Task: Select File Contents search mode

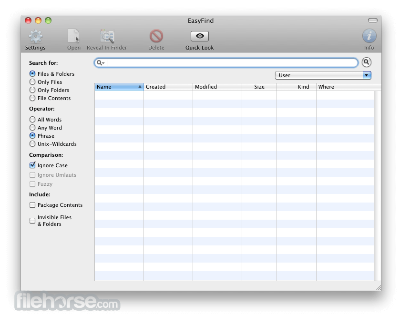Action: tap(32, 98)
